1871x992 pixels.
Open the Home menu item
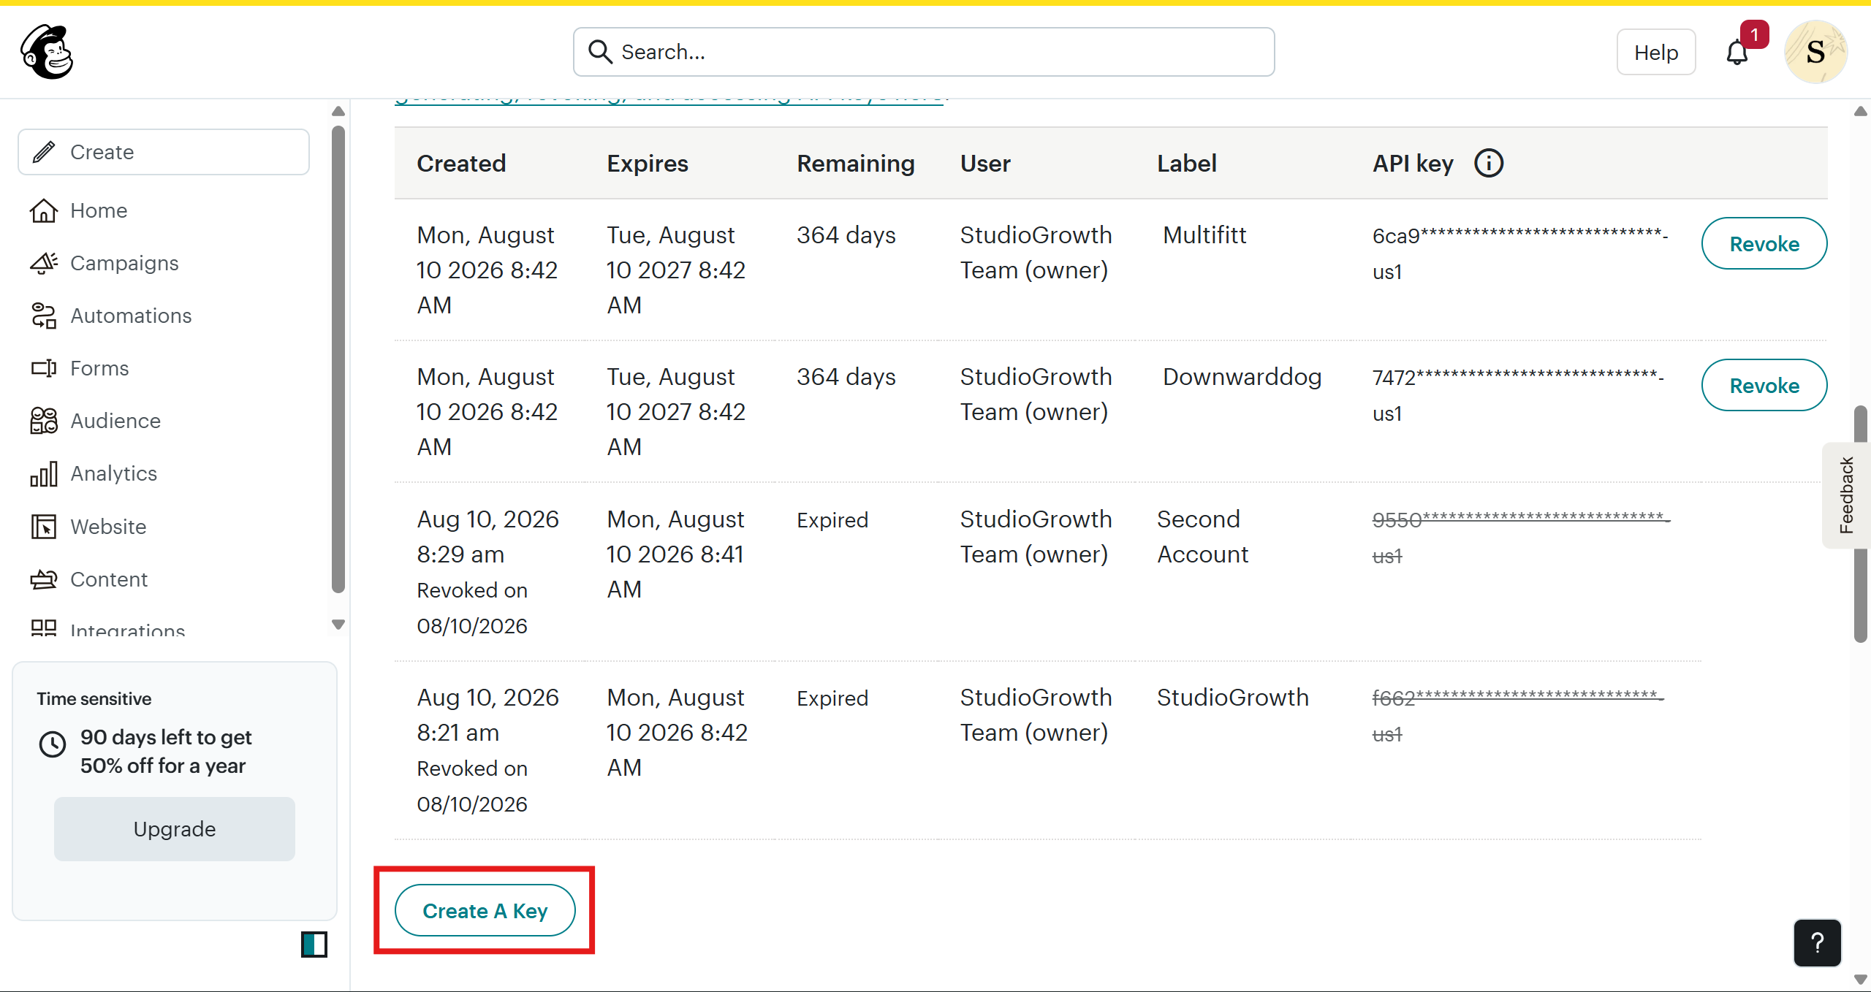pos(99,210)
